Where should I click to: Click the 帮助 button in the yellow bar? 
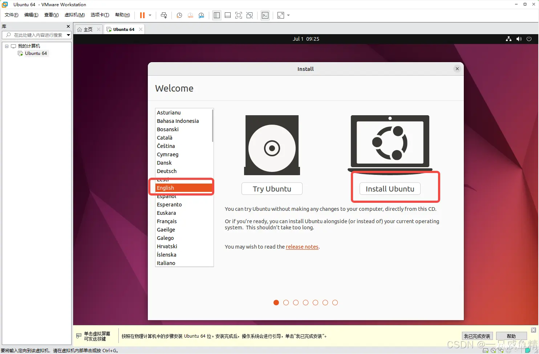[x=511, y=336]
